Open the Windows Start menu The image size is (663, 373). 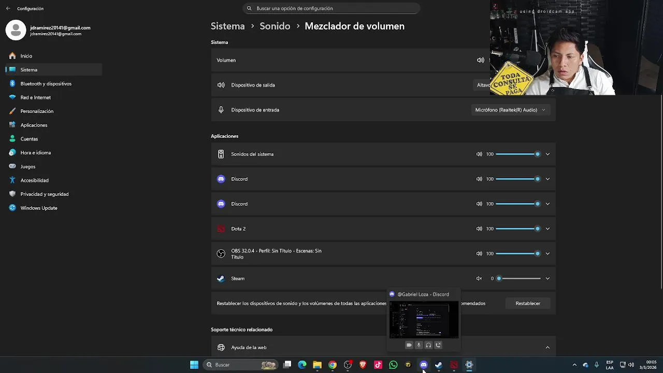click(x=194, y=365)
